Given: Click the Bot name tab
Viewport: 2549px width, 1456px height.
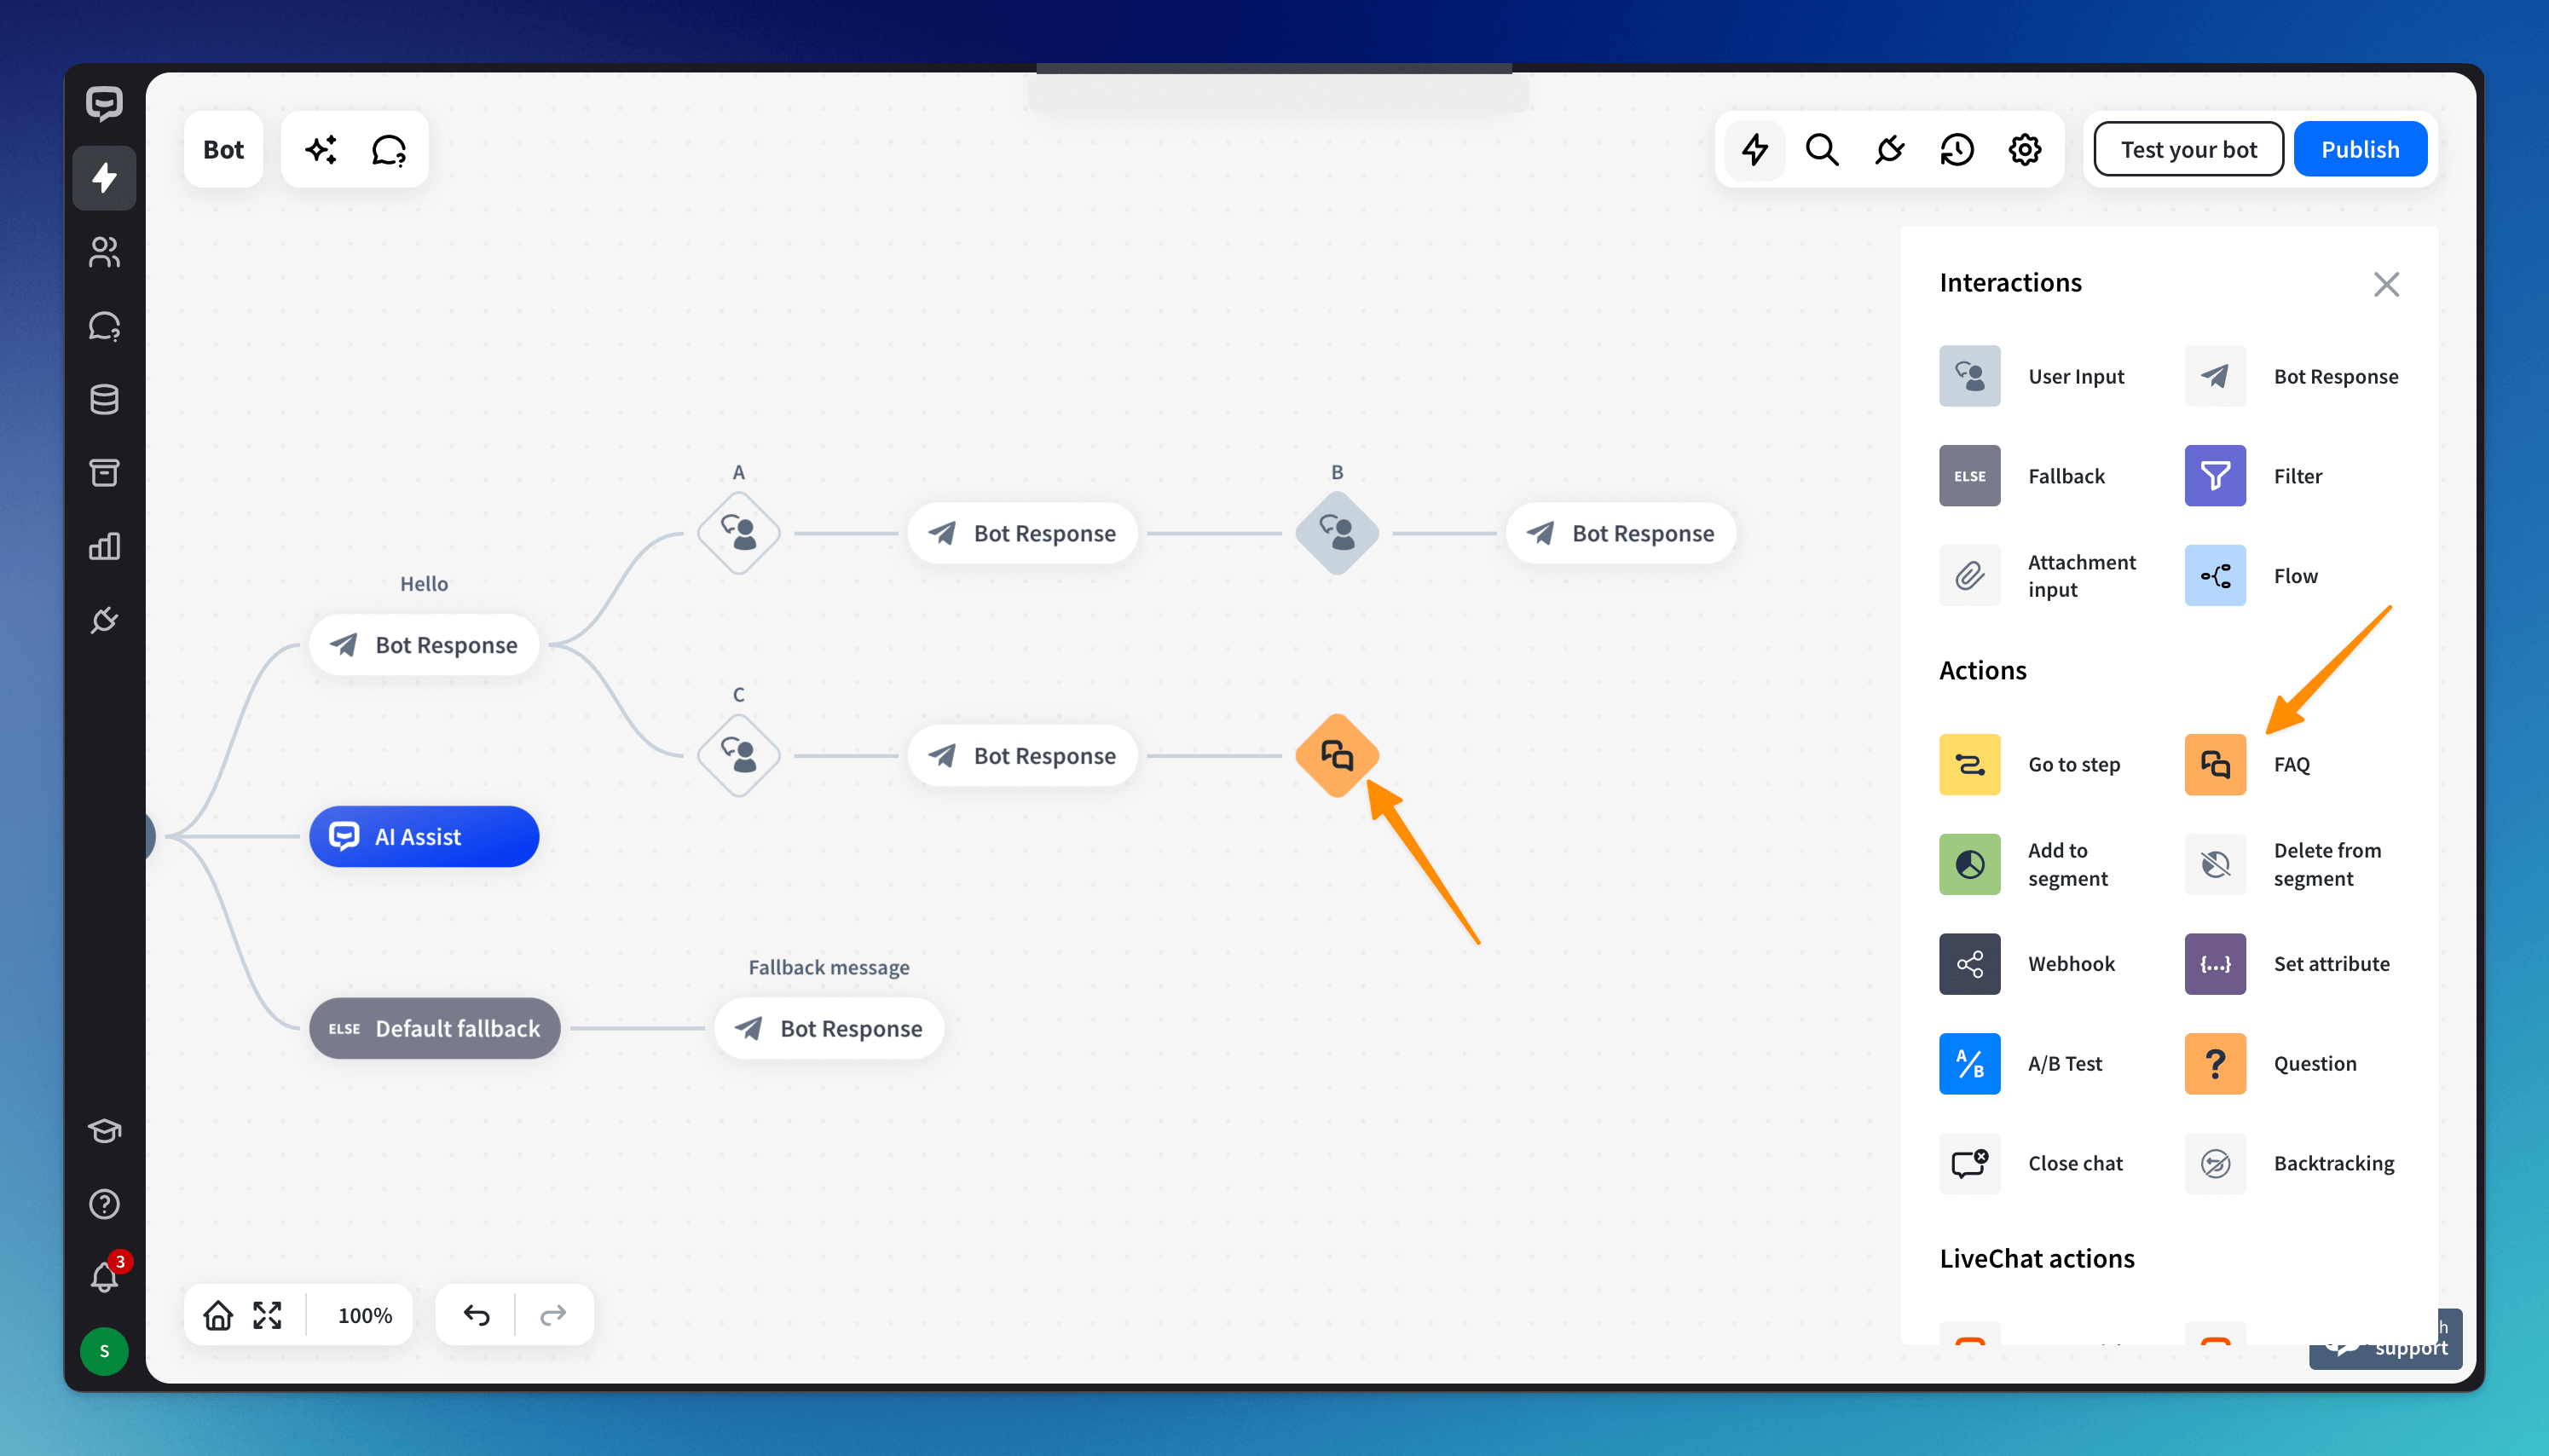Looking at the screenshot, I should click(223, 150).
